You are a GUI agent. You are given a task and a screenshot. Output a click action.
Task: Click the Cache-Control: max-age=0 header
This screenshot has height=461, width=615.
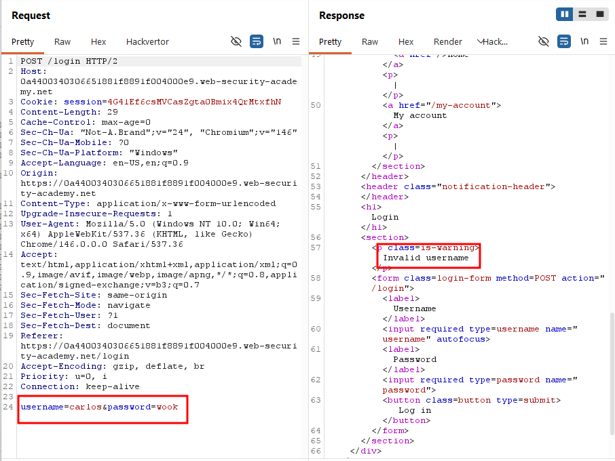click(86, 122)
